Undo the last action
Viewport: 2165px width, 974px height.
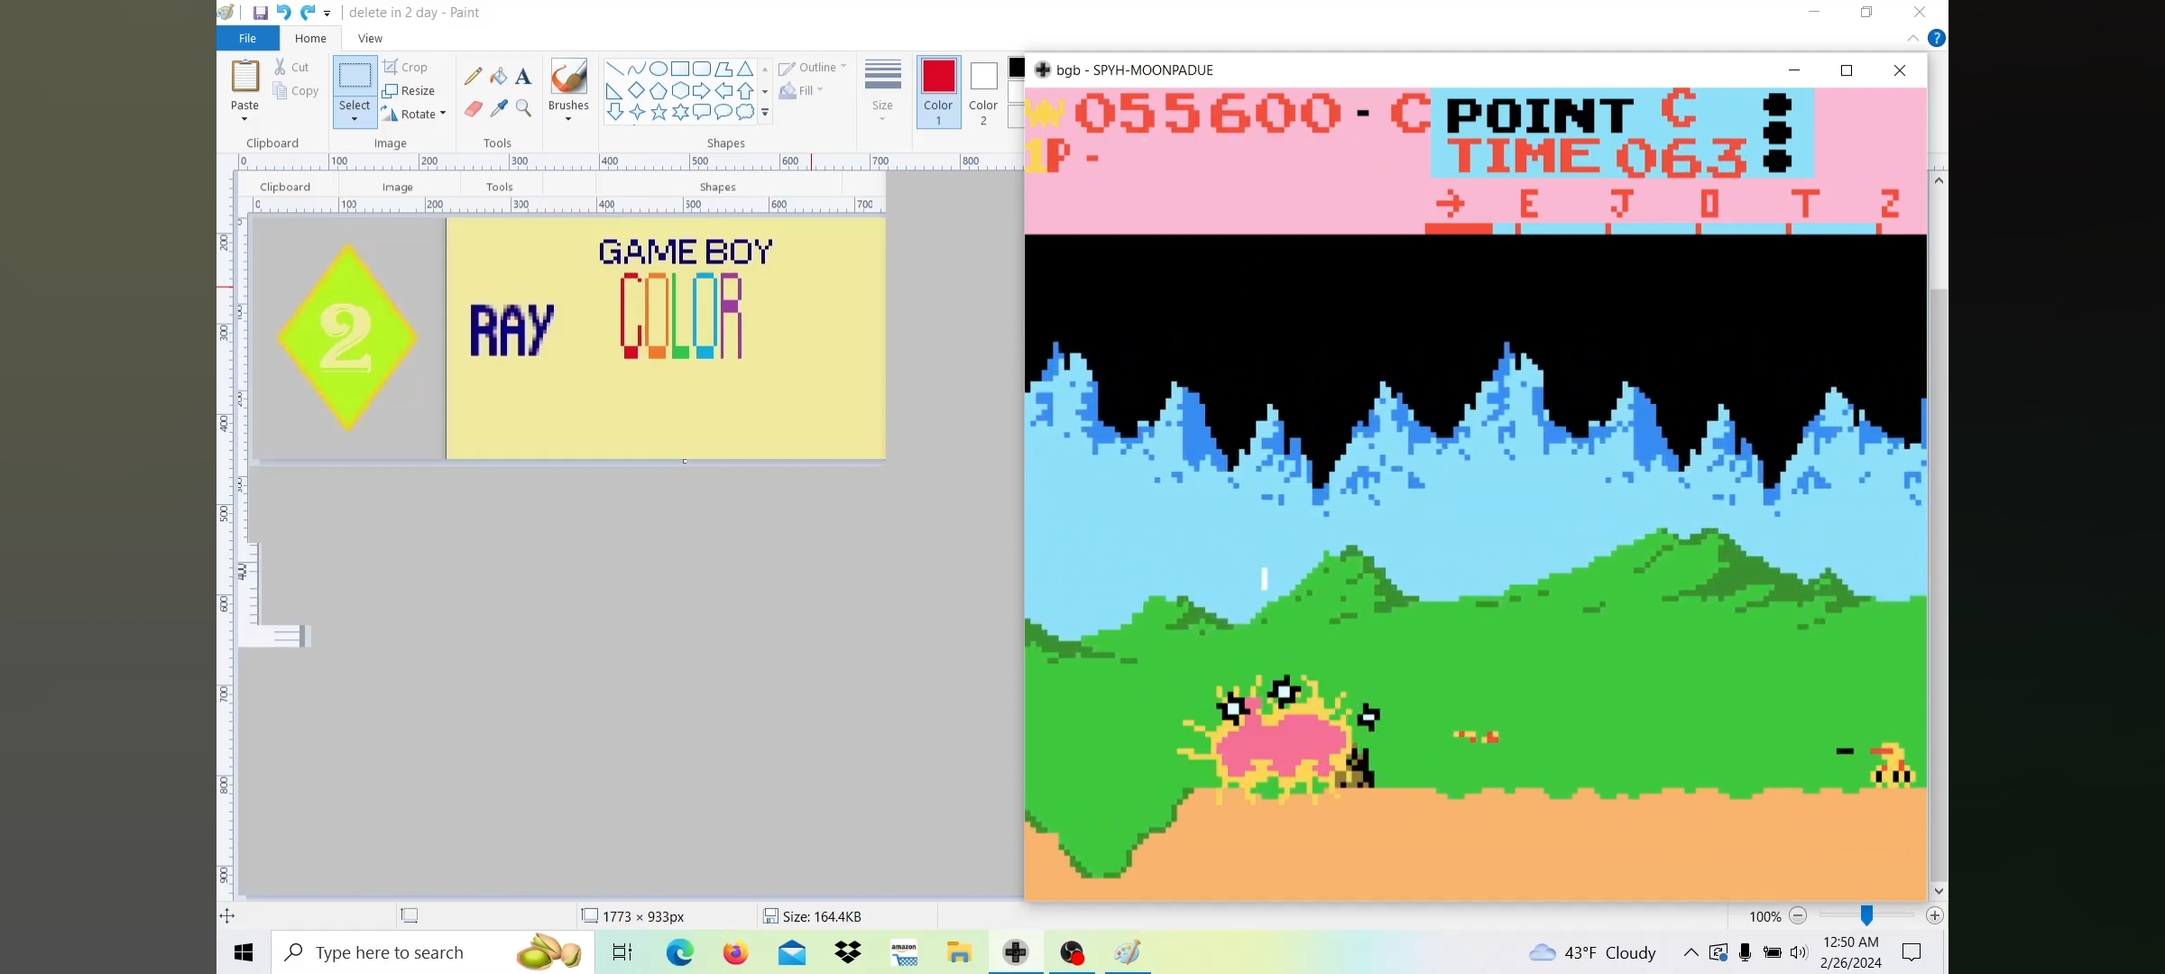283,13
